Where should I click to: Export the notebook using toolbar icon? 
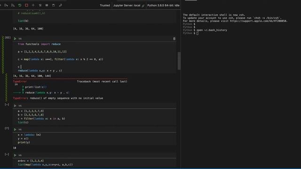[x=61, y=5]
